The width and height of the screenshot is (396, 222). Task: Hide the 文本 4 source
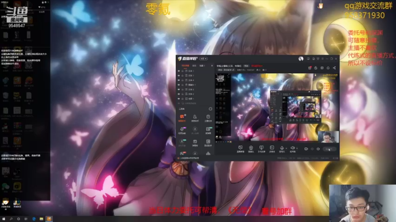179,80
